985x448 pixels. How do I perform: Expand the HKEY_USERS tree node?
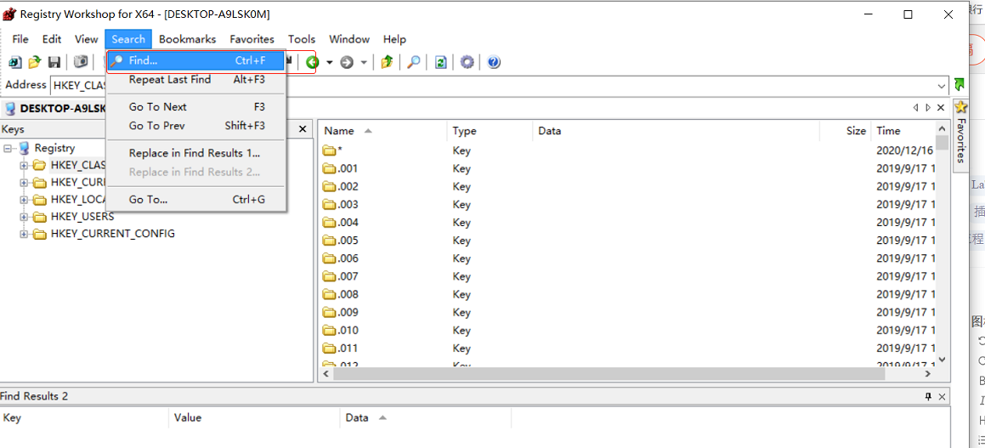pyautogui.click(x=24, y=217)
